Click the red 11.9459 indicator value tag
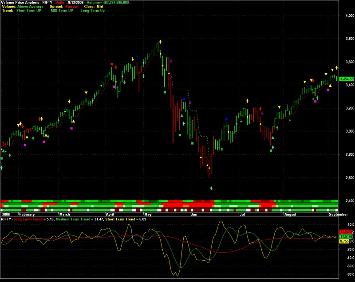355x282 pixels. pyautogui.click(x=346, y=232)
